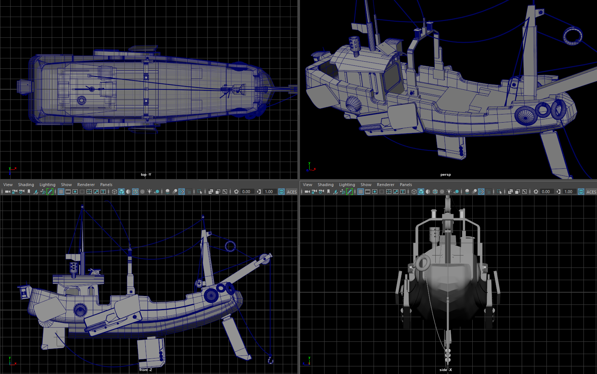Toggle Lock Camera in front panel toolbar

(14, 192)
